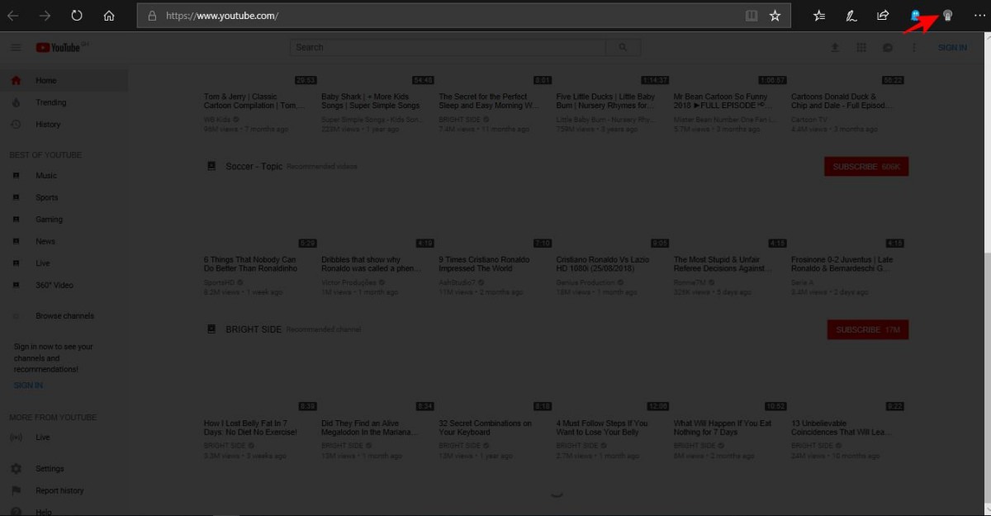Share this page using the Share icon

tap(883, 16)
